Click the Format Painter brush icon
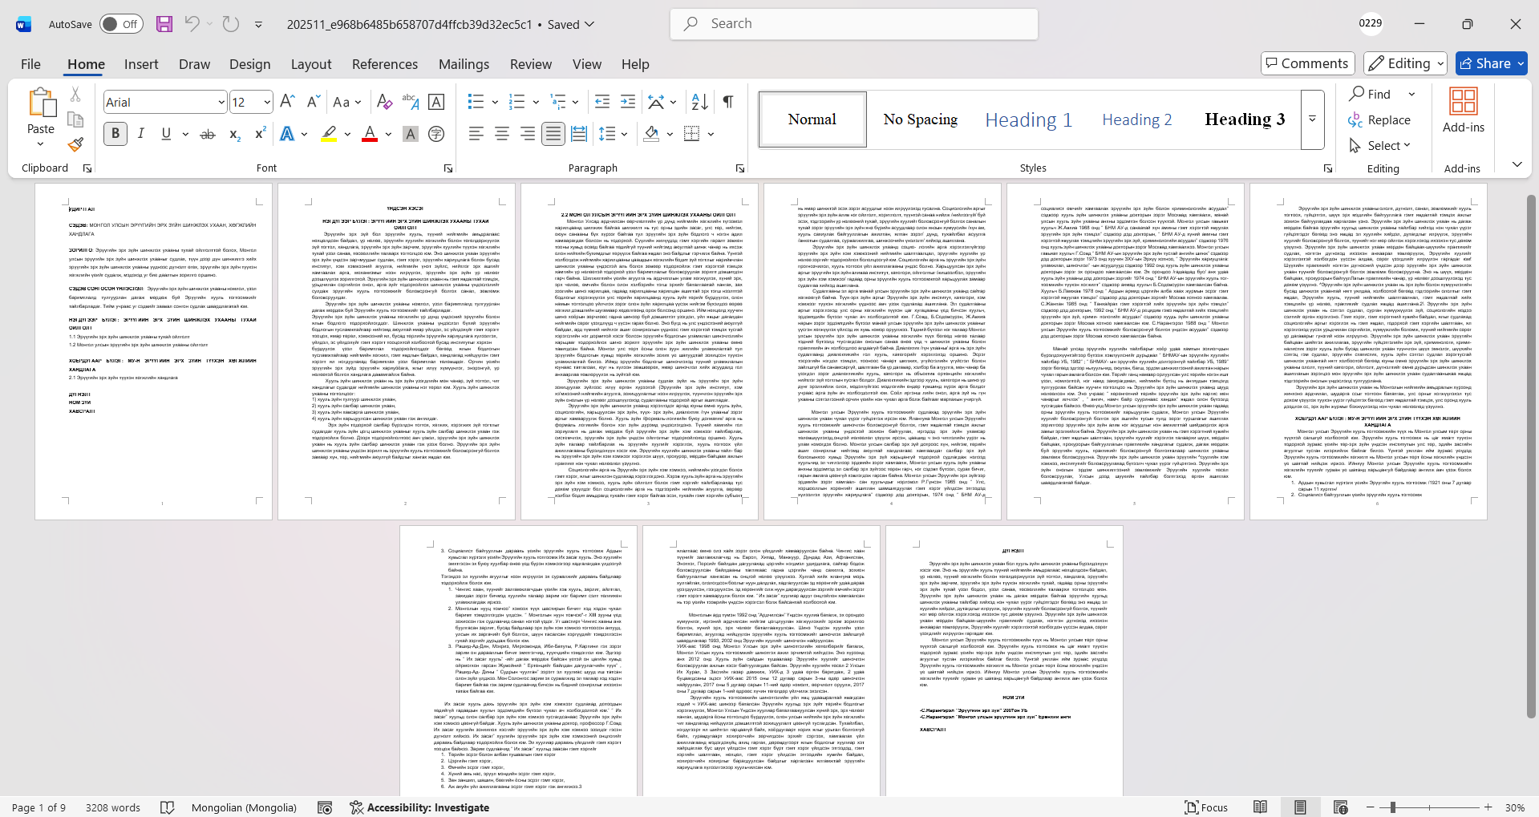This screenshot has height=817, width=1539. 75,145
